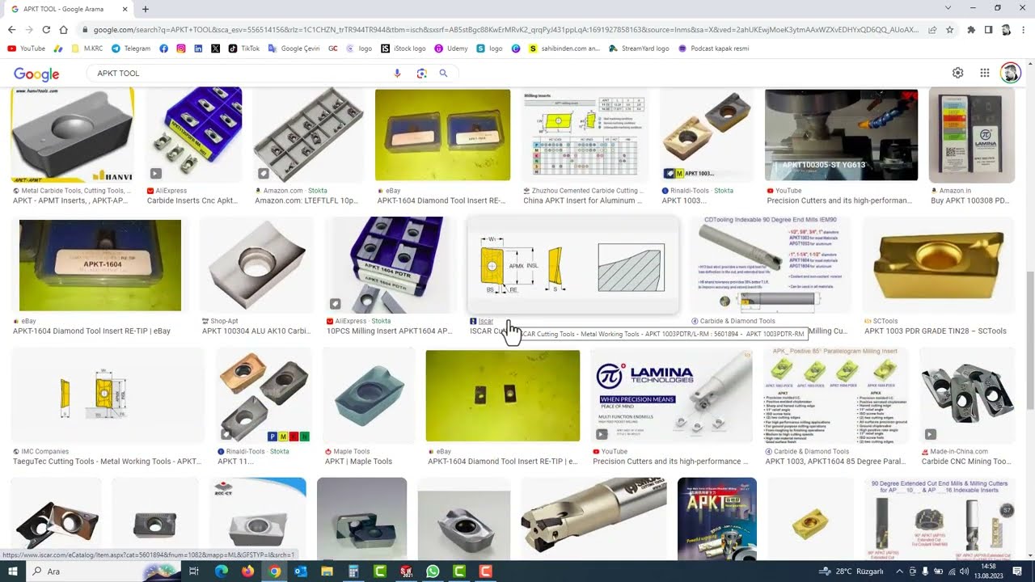Image resolution: width=1035 pixels, height=582 pixels.
Task: Open the Podcast kapak resmi bookmark
Action: (714, 48)
